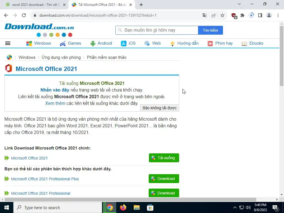Reload the page with the refresh icon
Viewport: 284px width, 213px height.
tap(24, 15)
